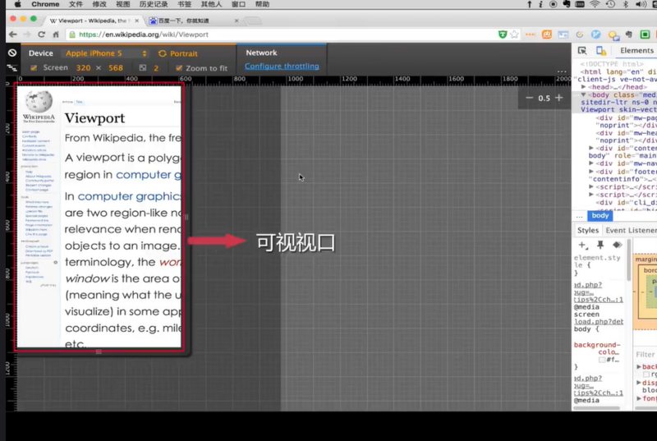Viewport: 657px width, 441px height.
Task: Select the Styles tab
Action: coord(588,230)
